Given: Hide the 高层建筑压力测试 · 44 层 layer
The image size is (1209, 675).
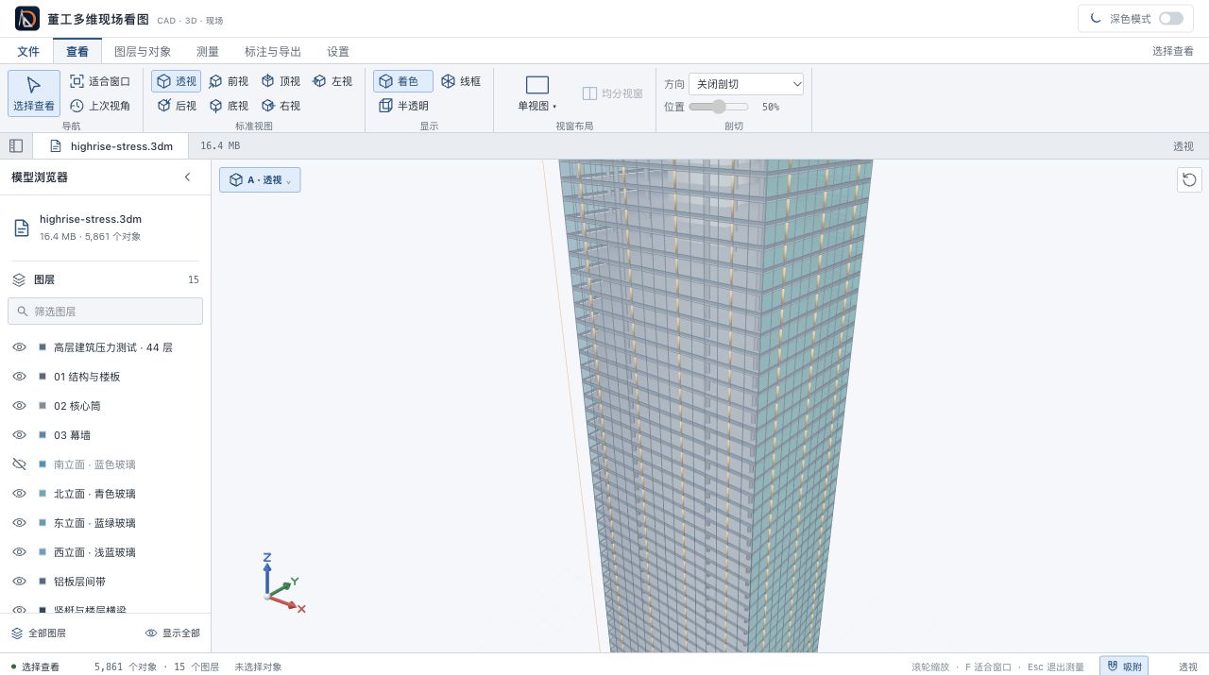Looking at the screenshot, I should coord(19,347).
